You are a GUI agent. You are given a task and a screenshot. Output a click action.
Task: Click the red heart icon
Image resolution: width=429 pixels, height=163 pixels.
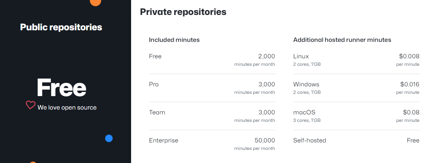(30, 105)
